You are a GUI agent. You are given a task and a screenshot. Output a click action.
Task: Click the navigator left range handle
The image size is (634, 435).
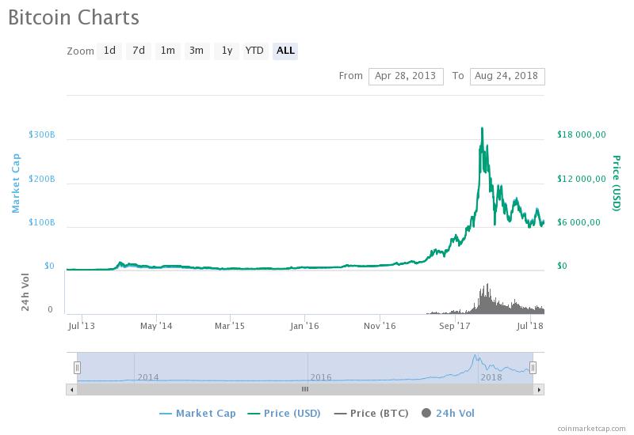(x=77, y=368)
